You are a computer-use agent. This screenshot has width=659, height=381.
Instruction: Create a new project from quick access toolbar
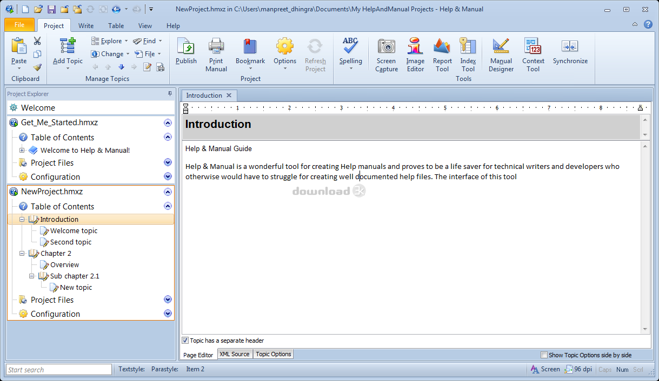(25, 9)
